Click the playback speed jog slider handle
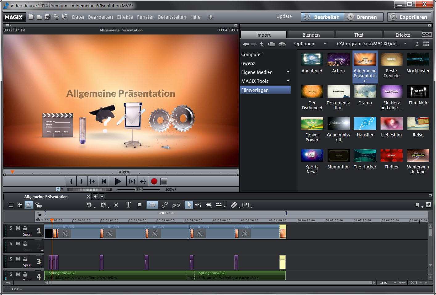The image size is (436, 295). (x=139, y=189)
